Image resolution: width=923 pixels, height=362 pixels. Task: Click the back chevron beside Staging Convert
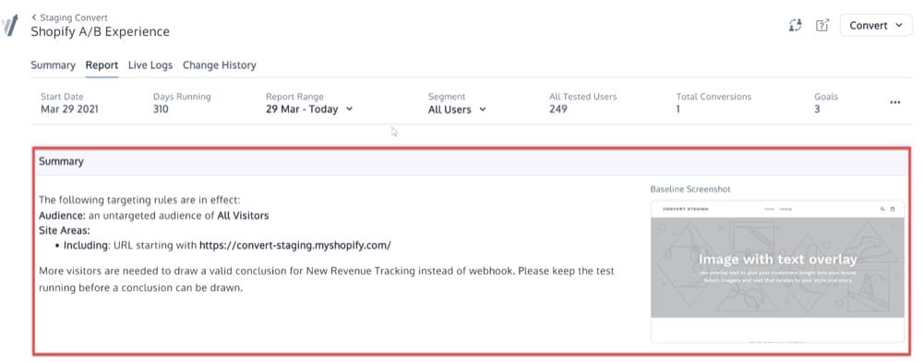[34, 18]
